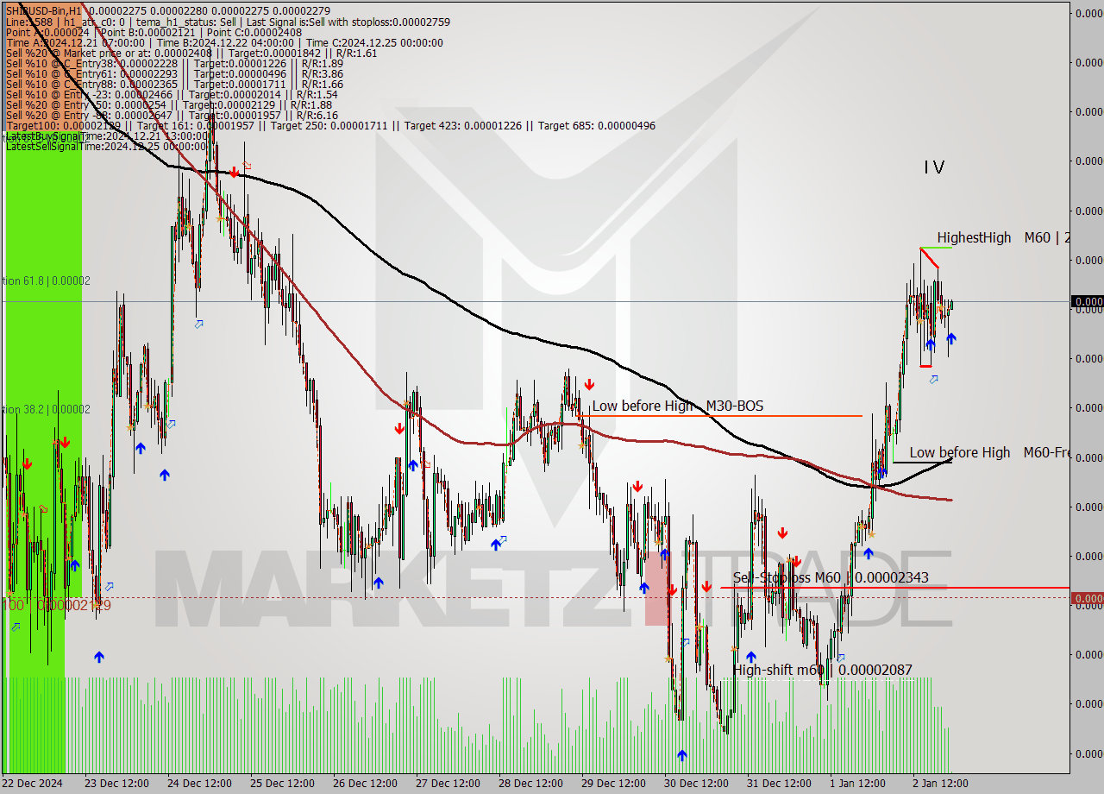Click the Sell %20 @ Entry -88 row
Screen dimensions: 1104x794
coord(172,115)
